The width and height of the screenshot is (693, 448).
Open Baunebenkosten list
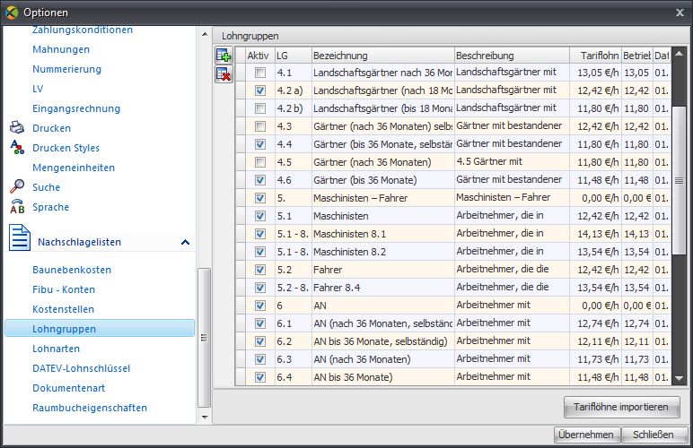coord(72,270)
